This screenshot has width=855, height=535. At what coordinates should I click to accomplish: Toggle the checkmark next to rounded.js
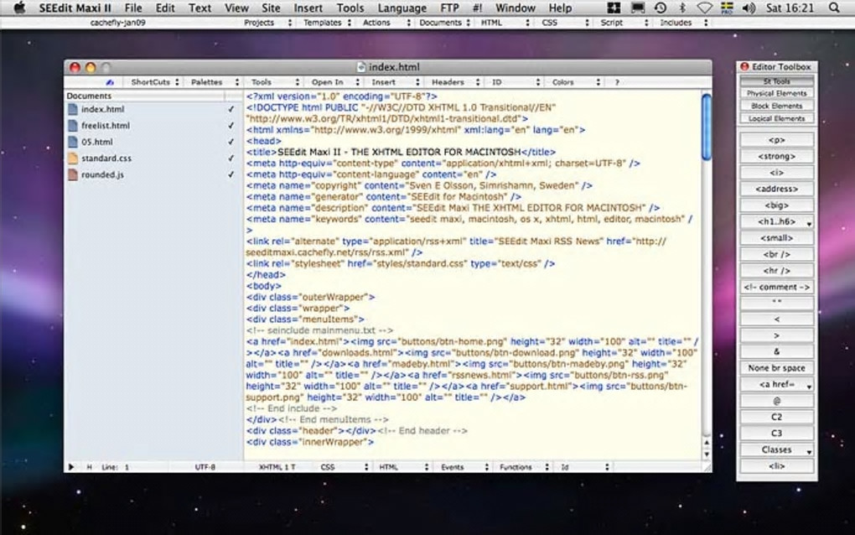(231, 175)
